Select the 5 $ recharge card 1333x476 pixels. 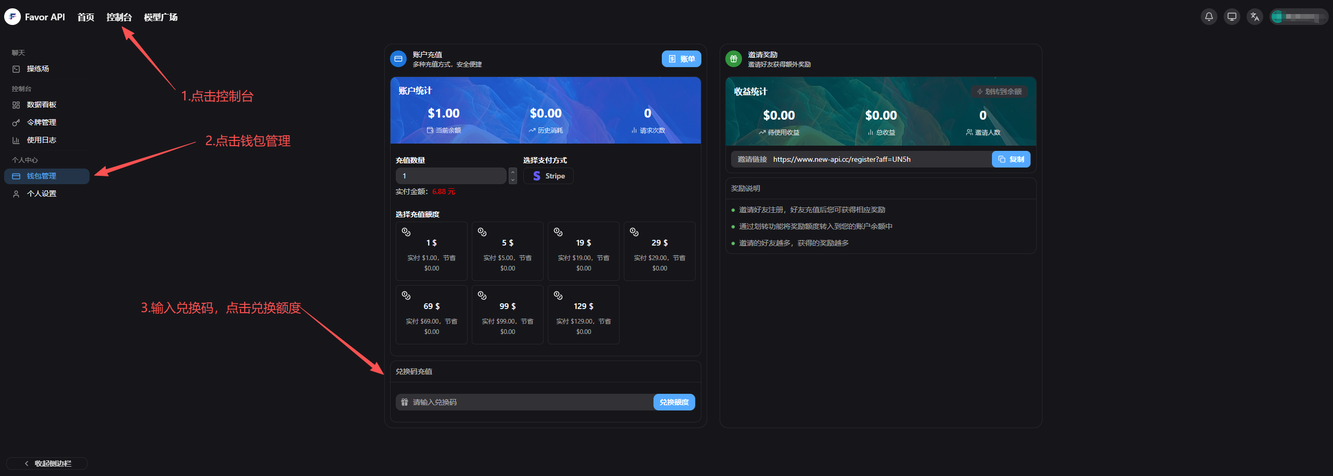click(508, 251)
